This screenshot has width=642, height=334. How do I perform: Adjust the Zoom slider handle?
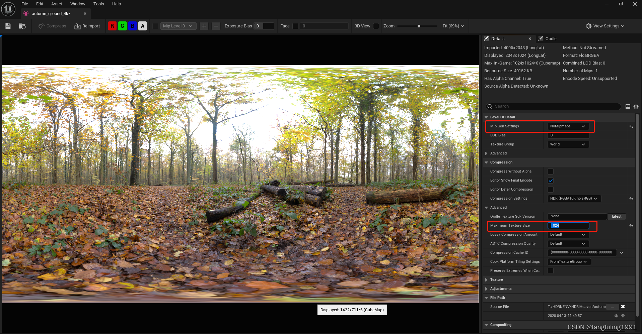[419, 26]
